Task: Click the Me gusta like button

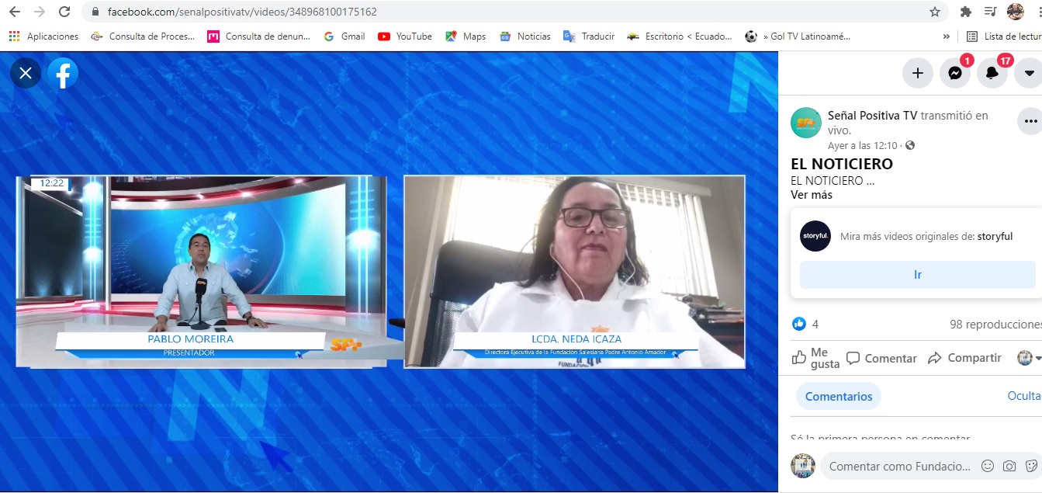Action: 815,358
